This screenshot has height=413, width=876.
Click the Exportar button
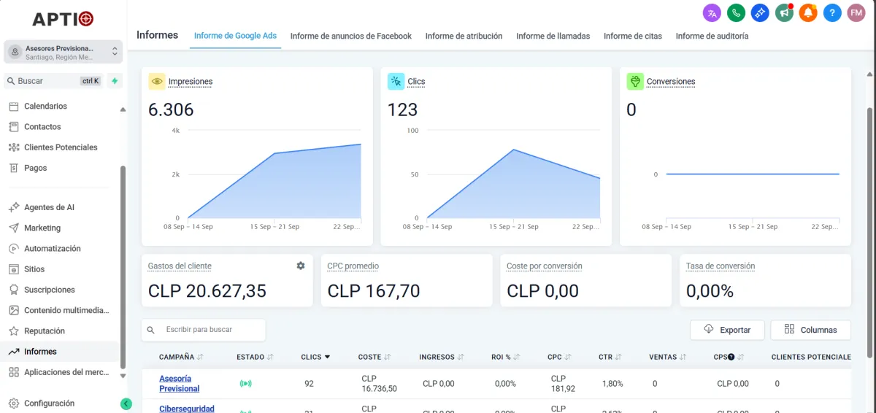(727, 330)
